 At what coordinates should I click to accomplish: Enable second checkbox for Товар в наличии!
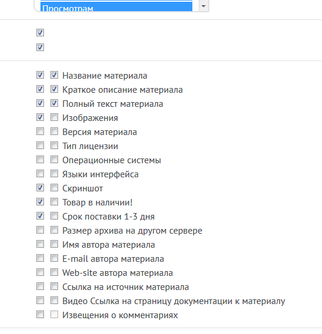coord(54,202)
